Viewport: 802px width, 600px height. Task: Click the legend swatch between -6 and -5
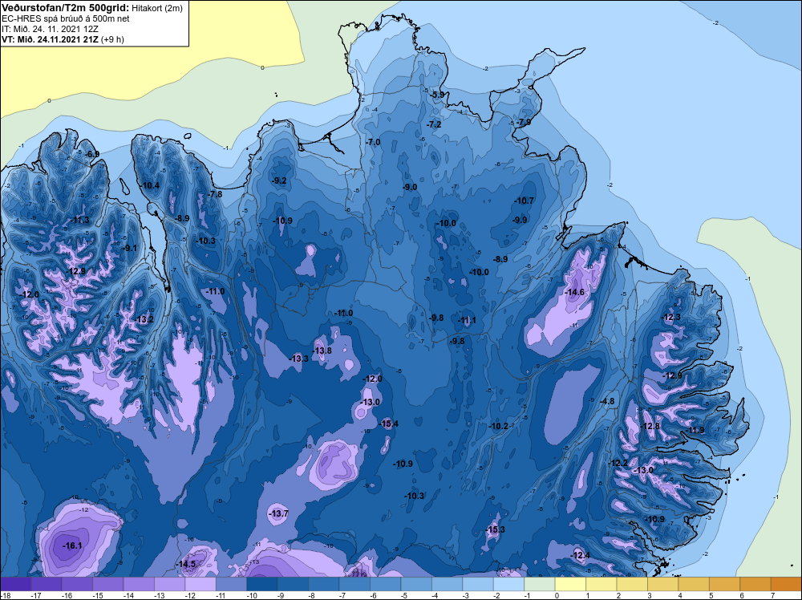386,584
